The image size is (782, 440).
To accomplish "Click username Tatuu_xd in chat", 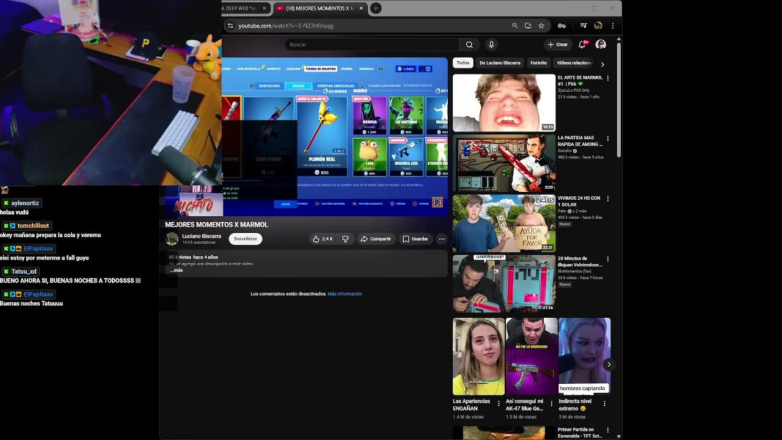I will (24, 271).
